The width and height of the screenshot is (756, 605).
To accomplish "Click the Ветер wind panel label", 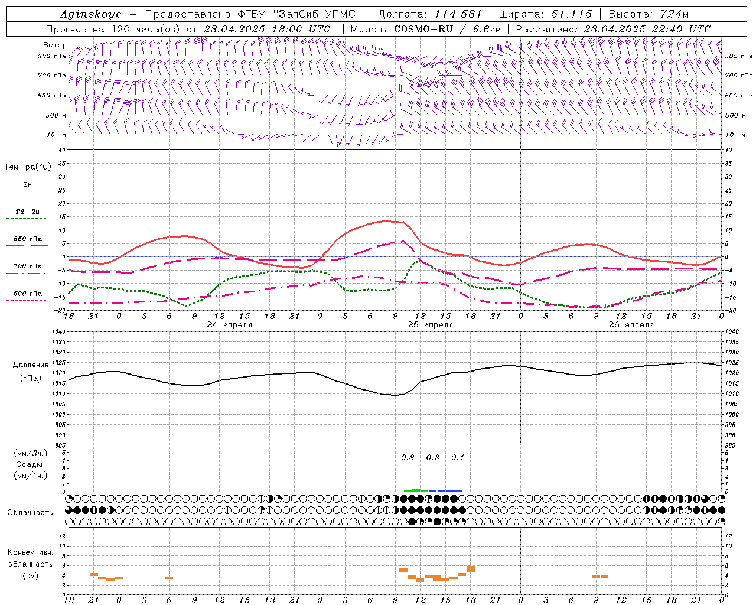I will coord(55,45).
